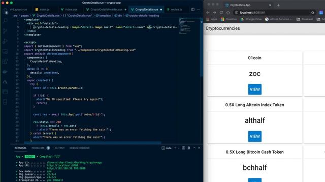Click the zoc symbol text

255,74
